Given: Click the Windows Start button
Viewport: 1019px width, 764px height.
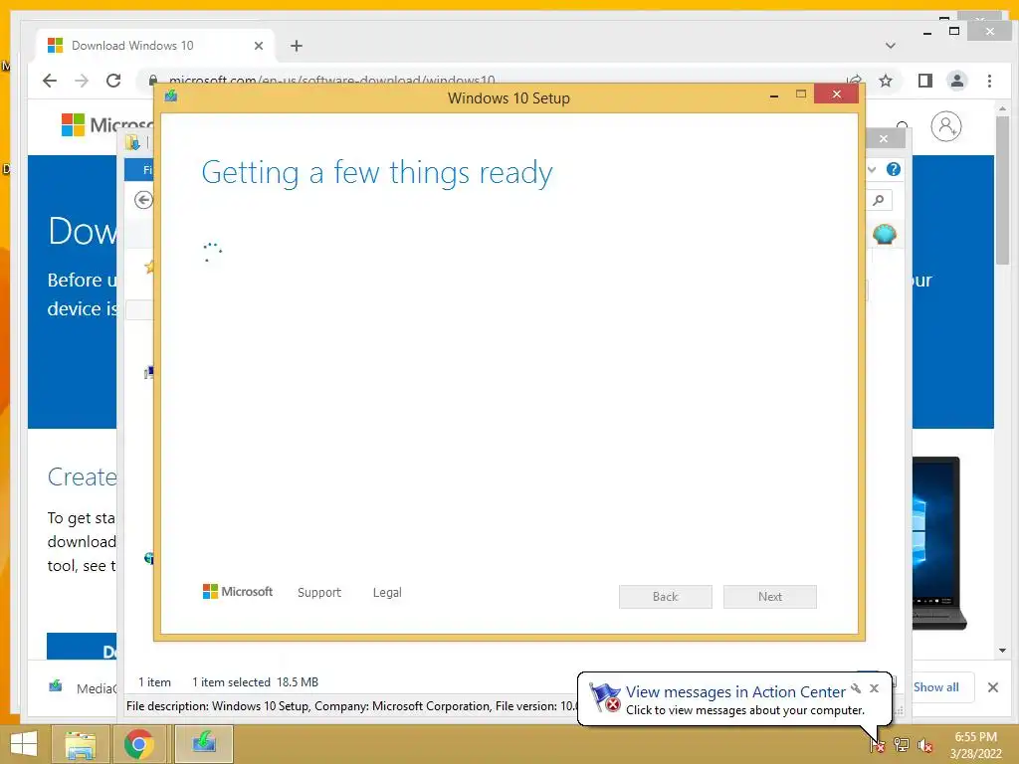Looking at the screenshot, I should click(x=24, y=744).
